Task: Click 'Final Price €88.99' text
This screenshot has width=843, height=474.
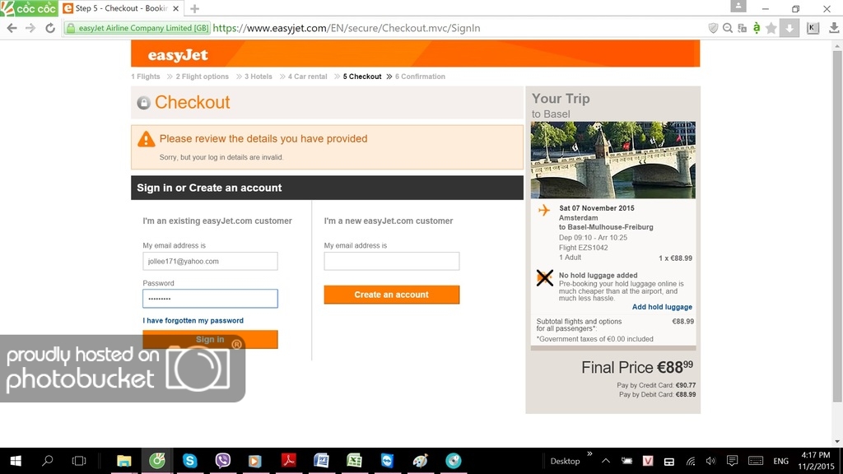Action: click(x=637, y=367)
